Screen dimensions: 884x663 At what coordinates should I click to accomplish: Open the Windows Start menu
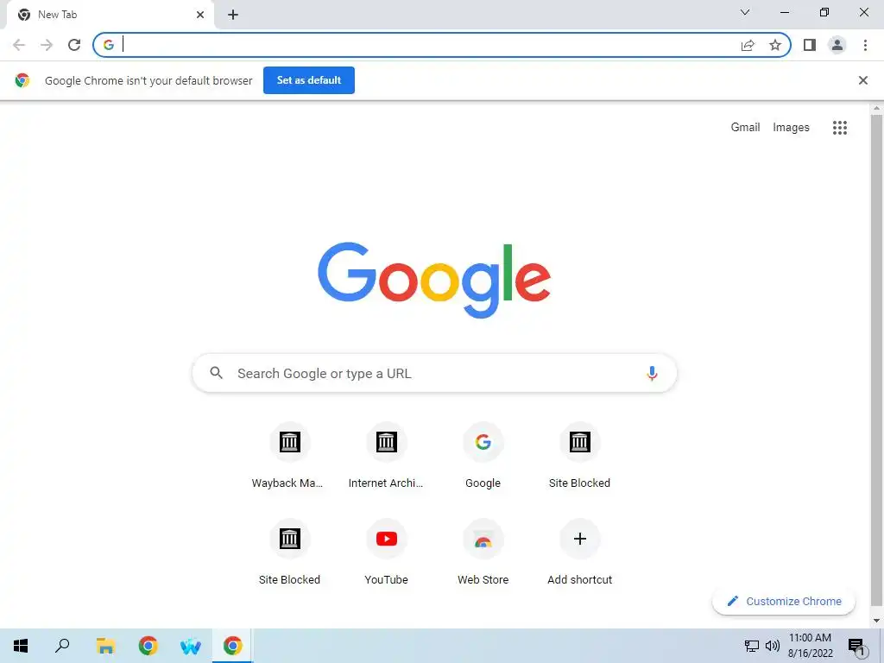click(x=21, y=646)
